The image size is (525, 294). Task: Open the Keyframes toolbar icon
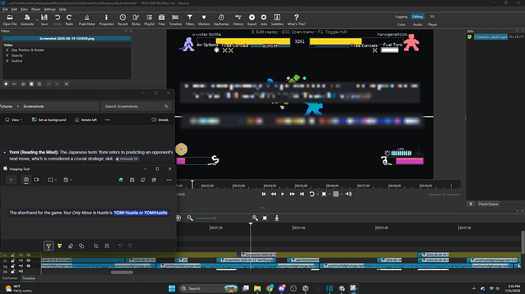click(221, 20)
